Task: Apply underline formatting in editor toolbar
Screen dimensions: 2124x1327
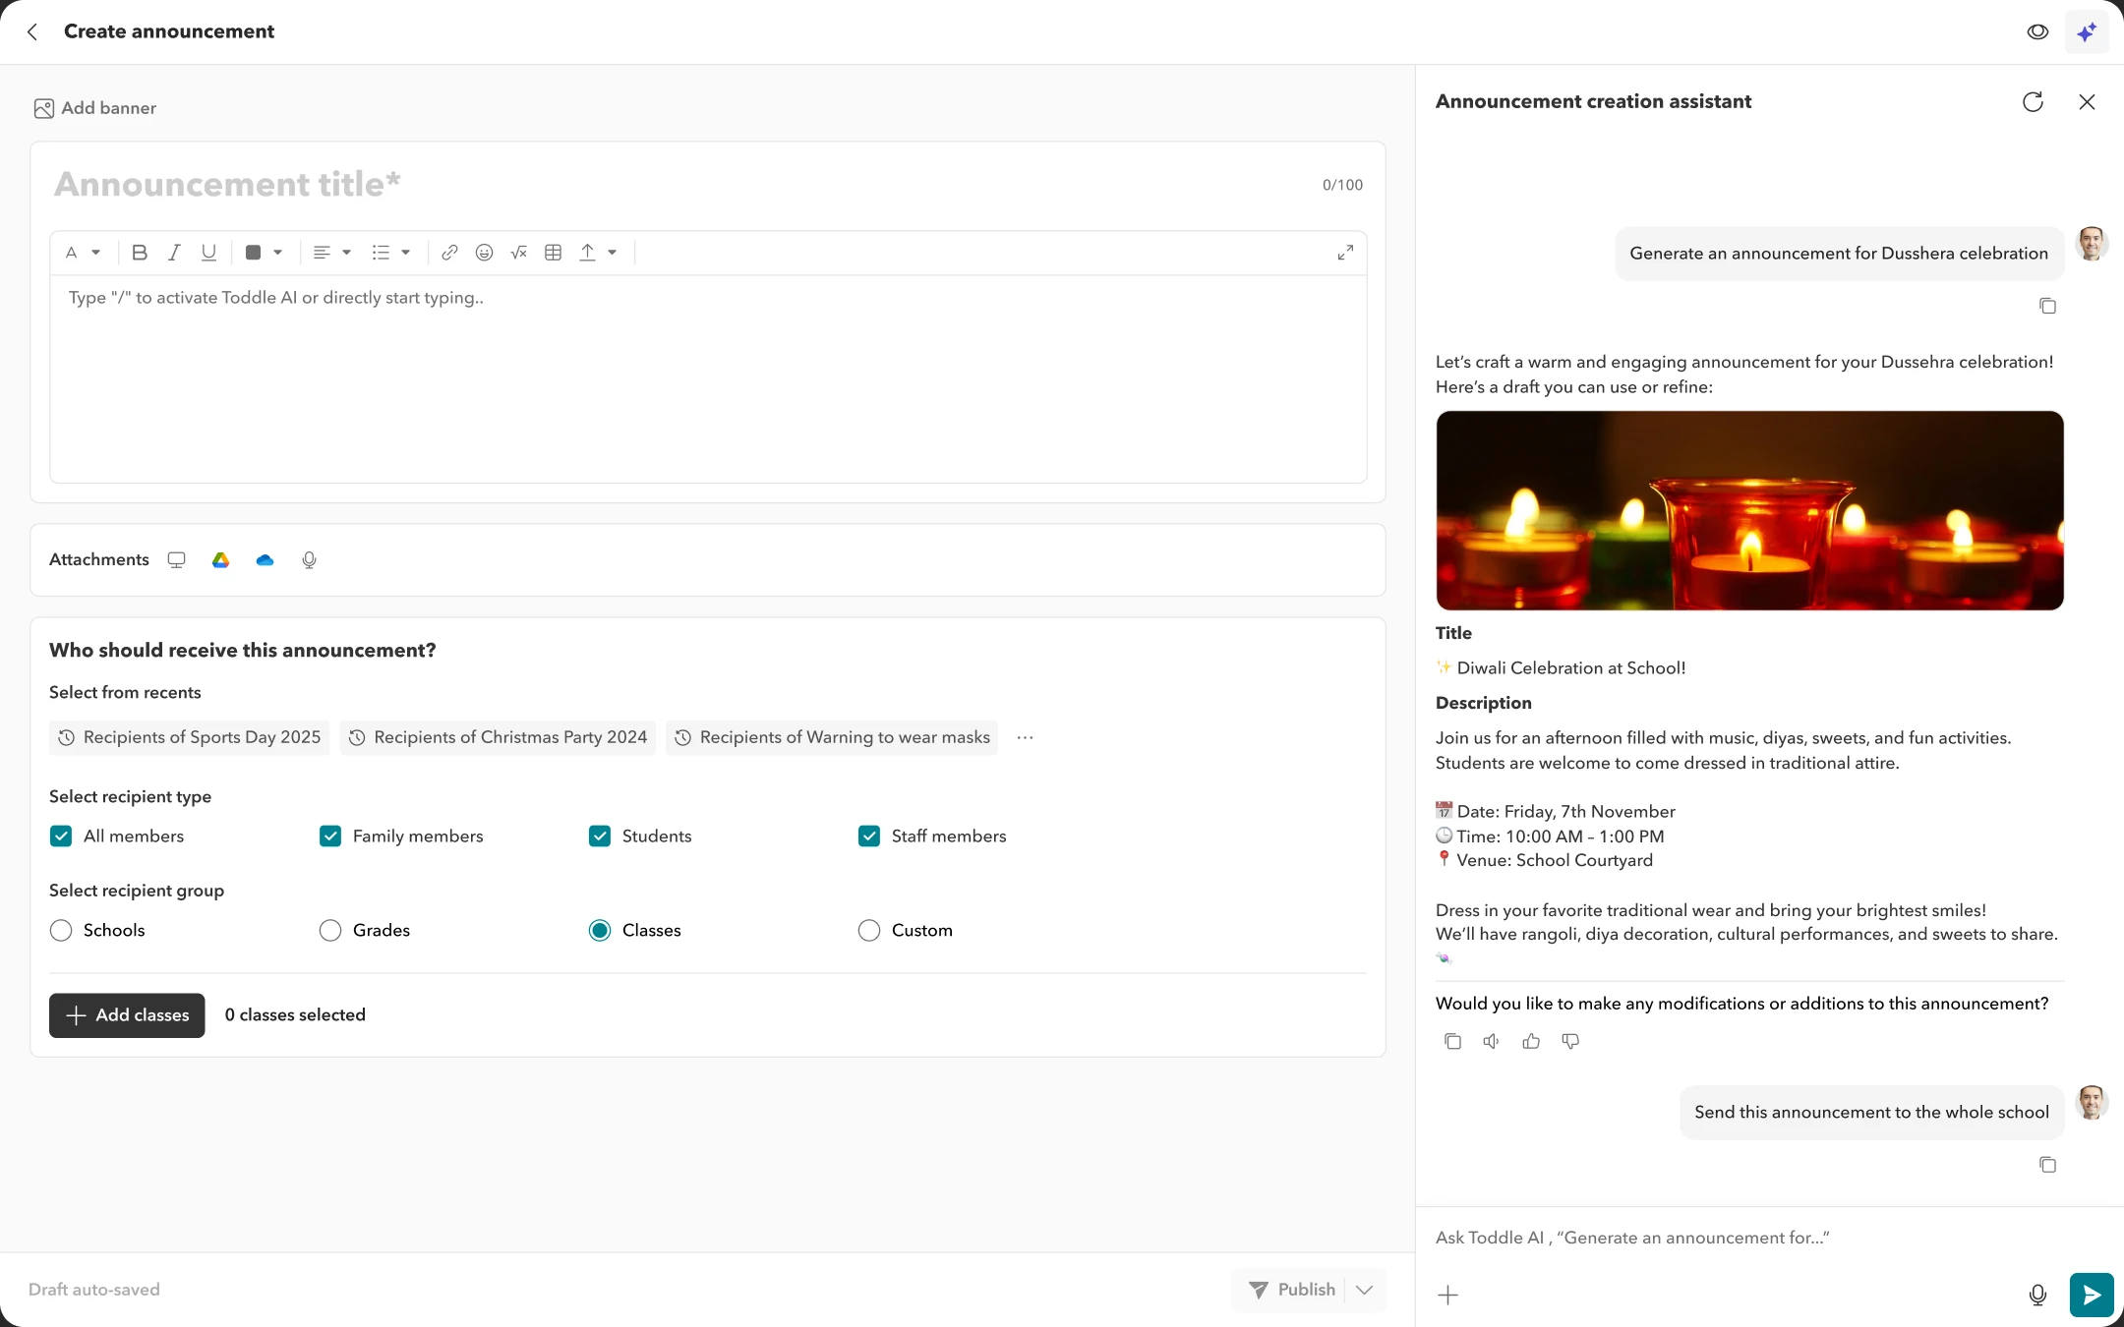Action: 208,253
